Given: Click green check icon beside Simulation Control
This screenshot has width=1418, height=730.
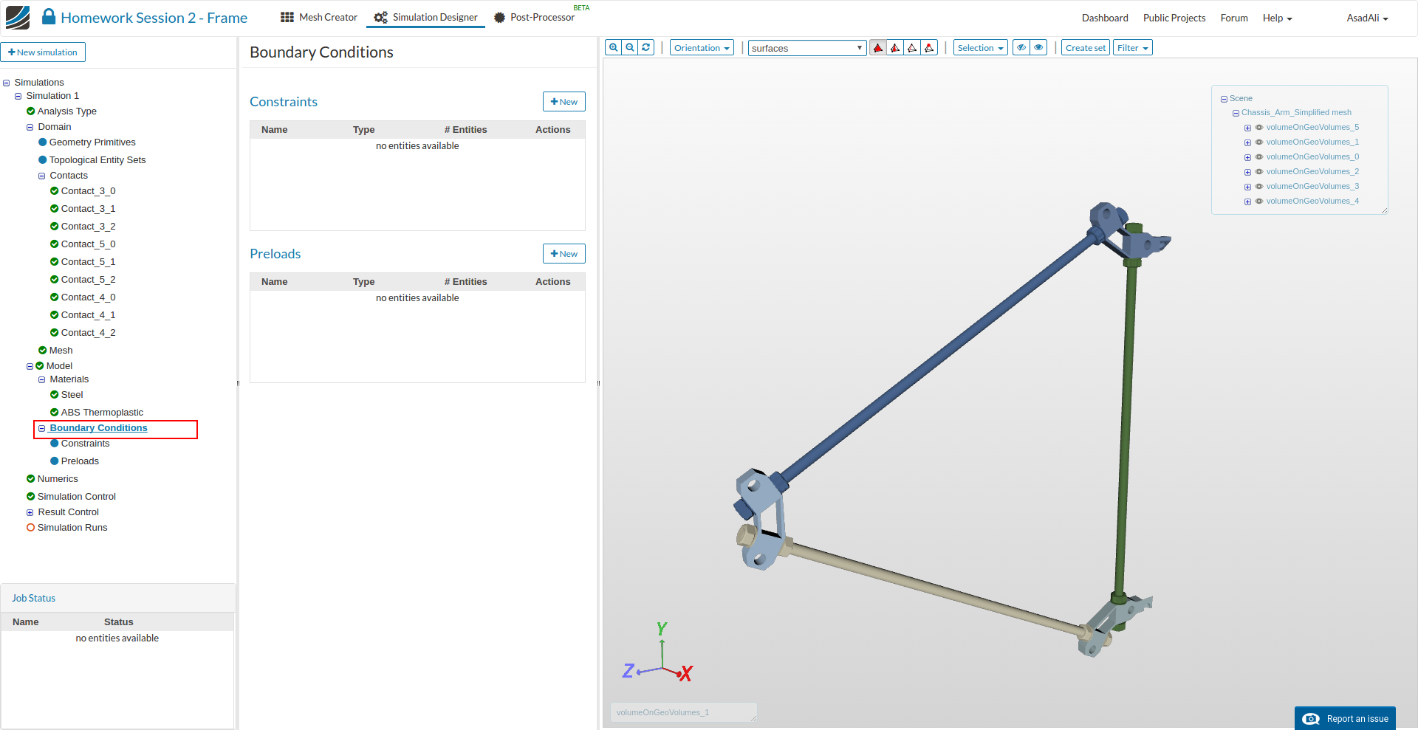Looking at the screenshot, I should 31,497.
